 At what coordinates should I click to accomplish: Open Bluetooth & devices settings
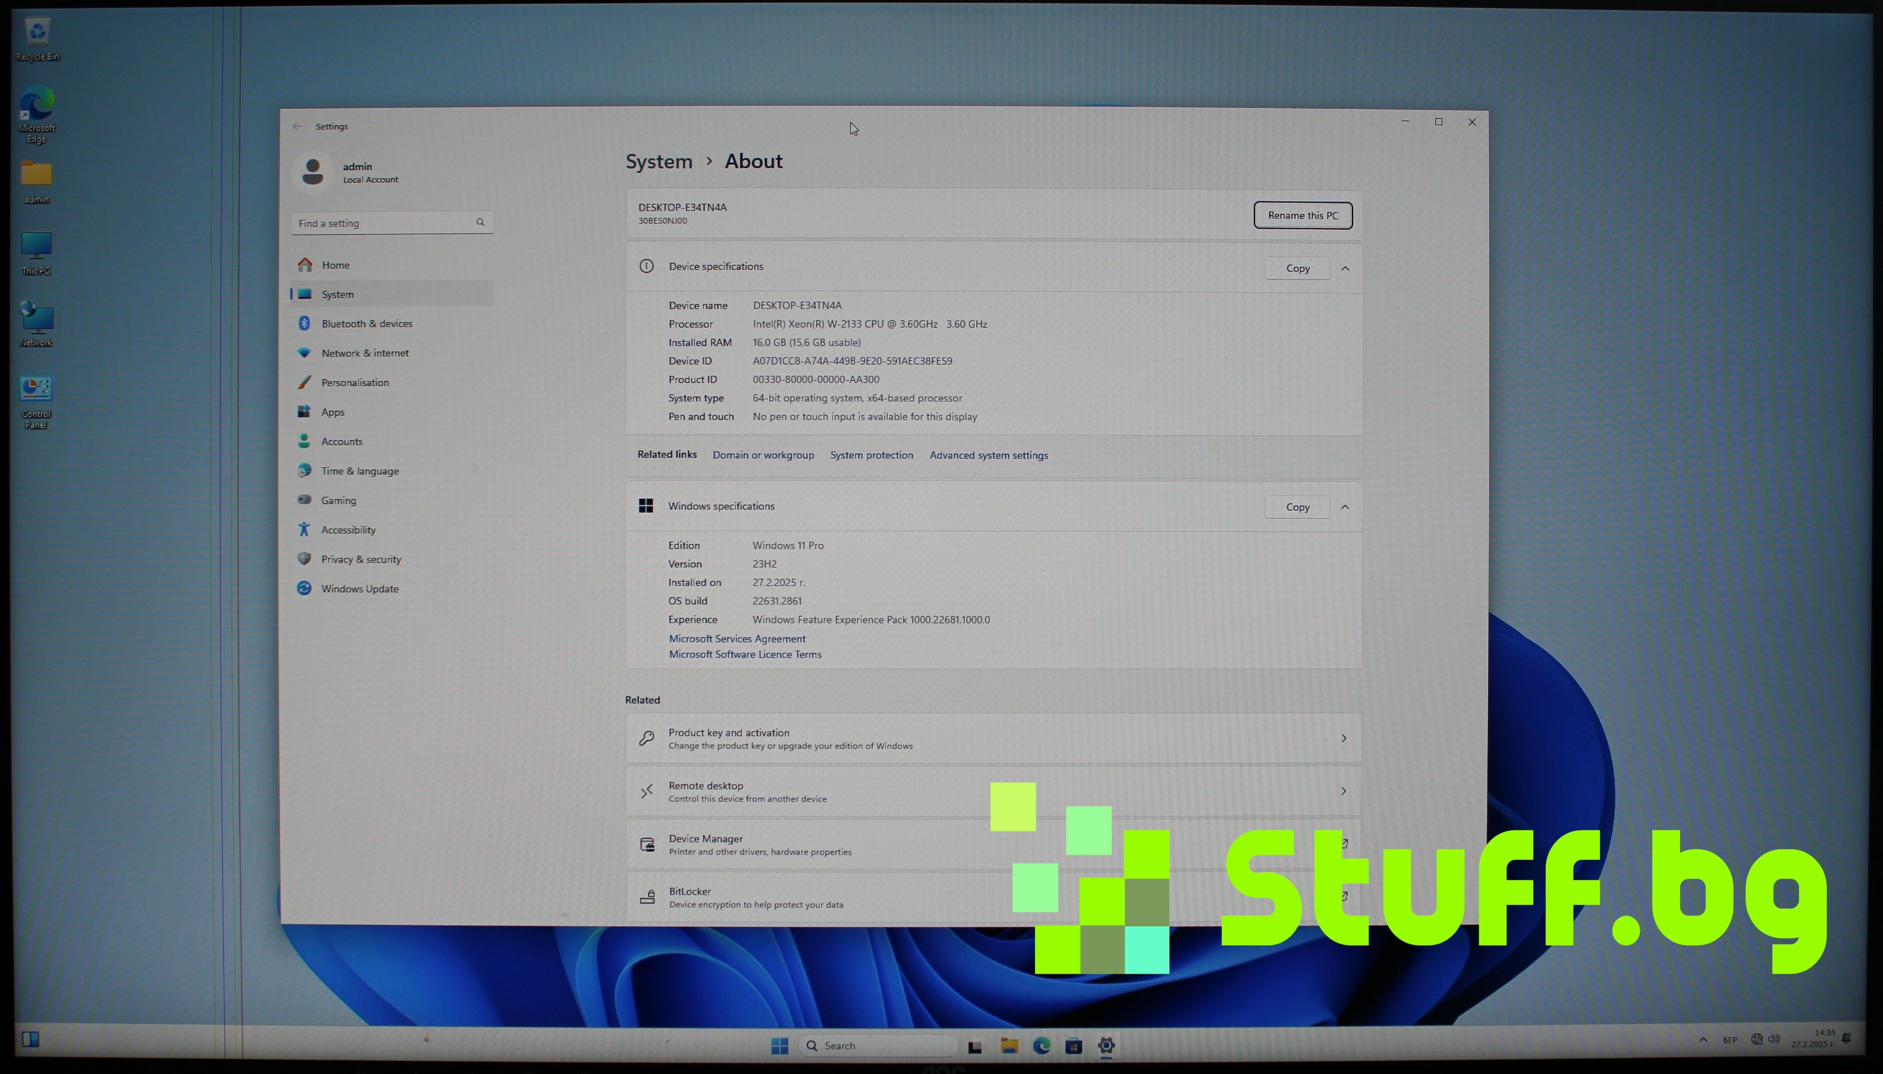(391, 324)
